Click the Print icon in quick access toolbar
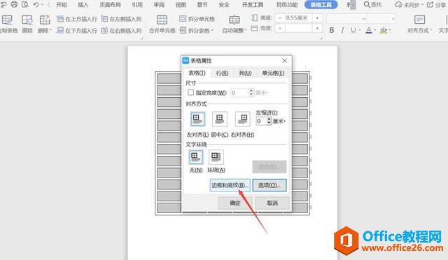 [x=14, y=4]
